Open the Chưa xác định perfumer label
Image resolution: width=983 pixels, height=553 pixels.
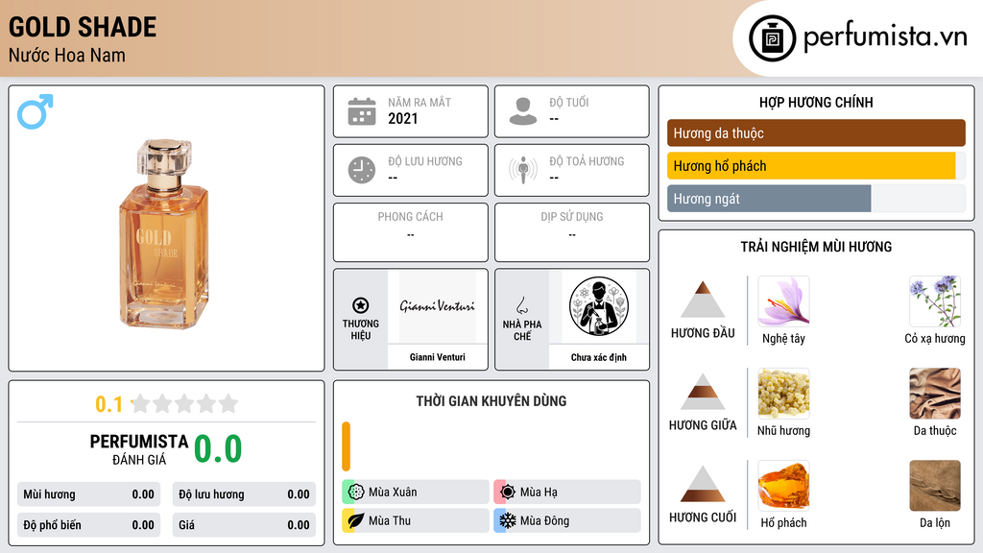pyautogui.click(x=599, y=357)
